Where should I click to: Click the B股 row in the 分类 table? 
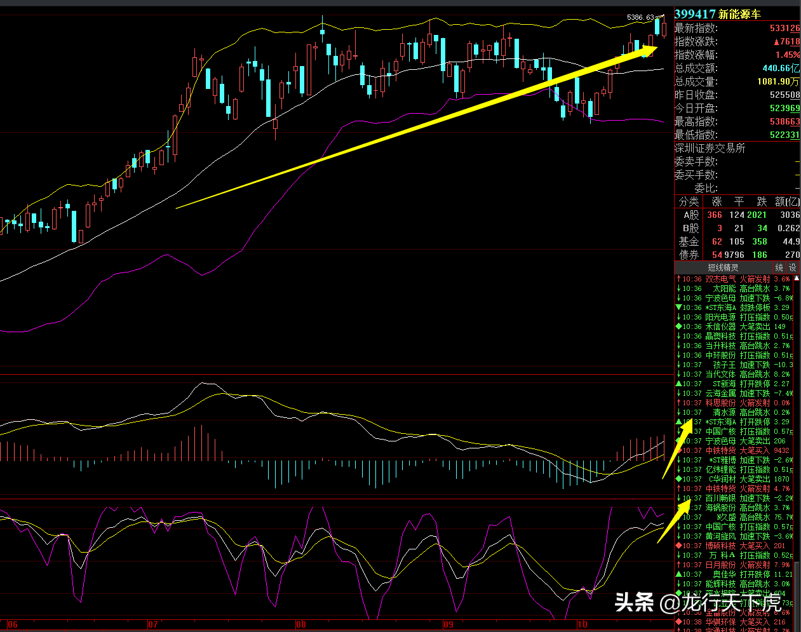pyautogui.click(x=737, y=228)
